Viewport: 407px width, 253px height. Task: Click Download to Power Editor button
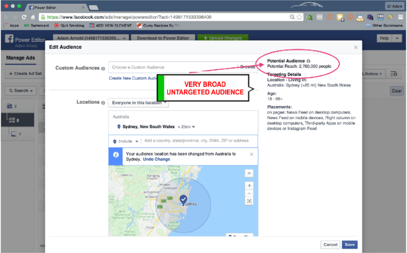[163, 38]
